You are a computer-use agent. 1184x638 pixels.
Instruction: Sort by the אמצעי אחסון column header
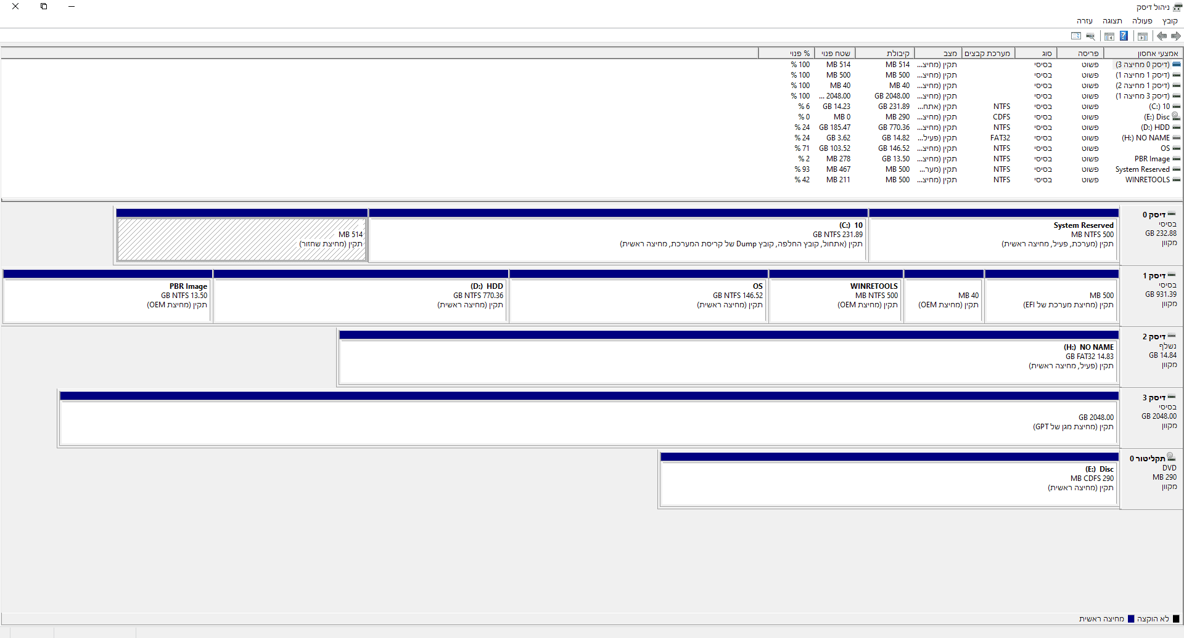(x=1143, y=54)
